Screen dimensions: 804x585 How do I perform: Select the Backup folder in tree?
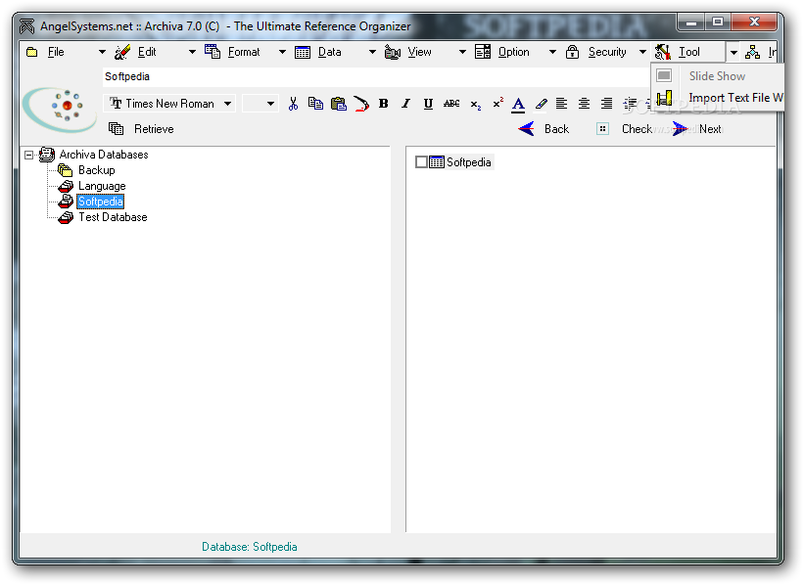click(96, 170)
